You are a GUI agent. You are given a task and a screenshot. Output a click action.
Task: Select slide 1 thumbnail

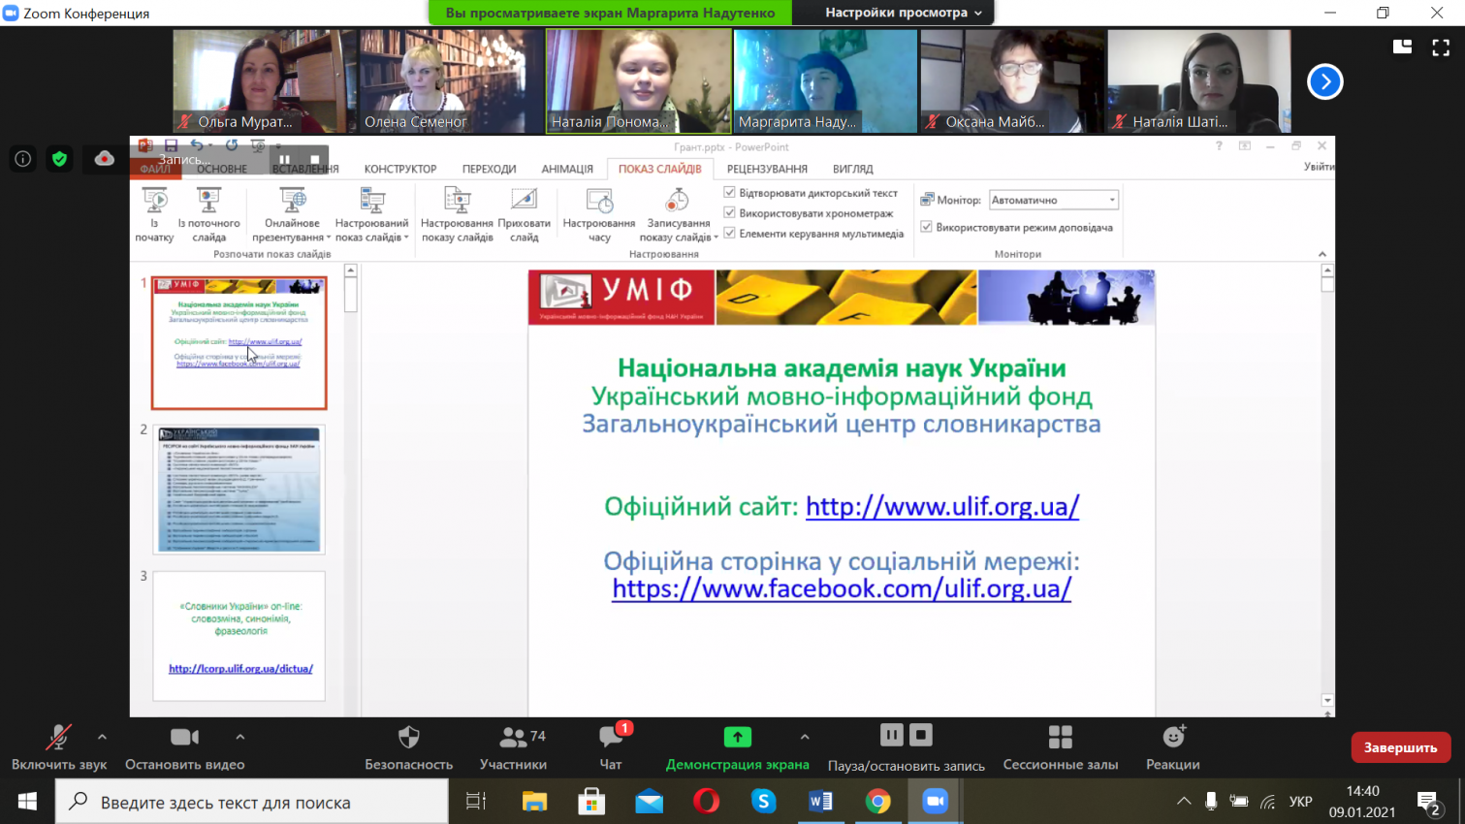point(239,342)
